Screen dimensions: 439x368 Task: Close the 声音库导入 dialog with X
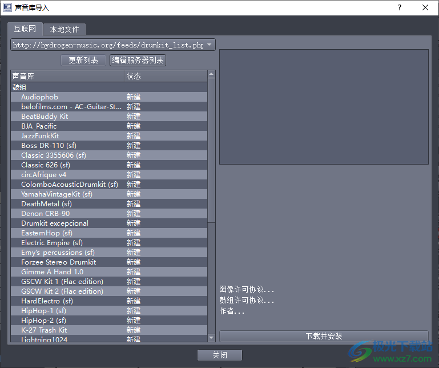425,7
